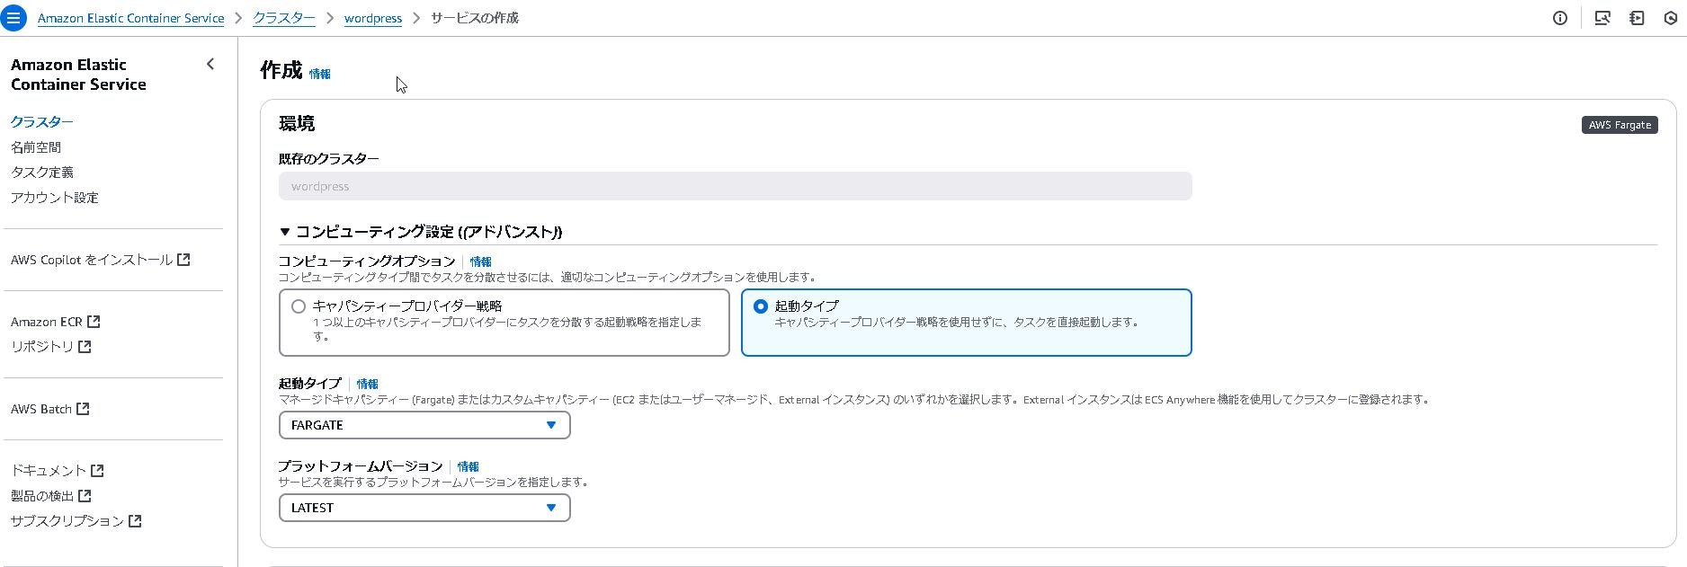Go to クラスター in the sidebar
The width and height of the screenshot is (1687, 567).
(x=42, y=122)
